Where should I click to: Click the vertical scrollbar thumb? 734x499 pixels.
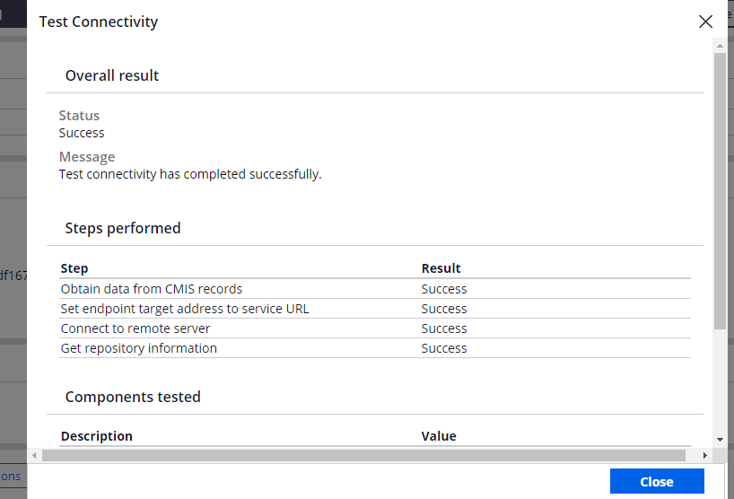720,188
